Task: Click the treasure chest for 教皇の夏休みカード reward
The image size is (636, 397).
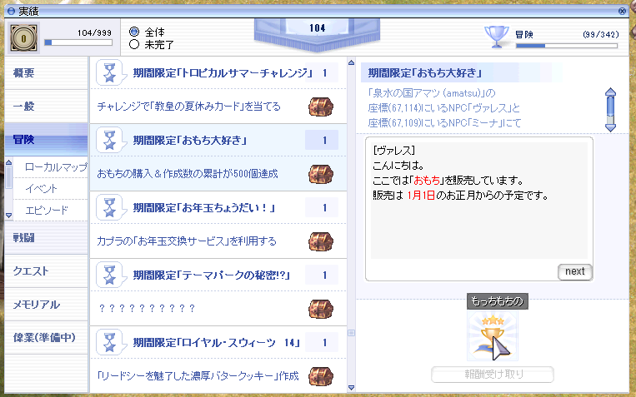Action: 321,107
